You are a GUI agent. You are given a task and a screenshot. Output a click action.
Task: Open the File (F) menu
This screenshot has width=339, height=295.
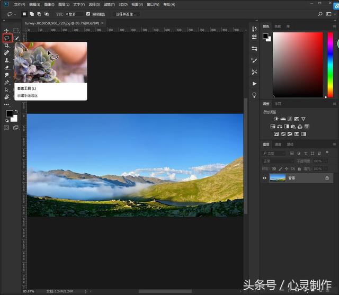point(20,4)
